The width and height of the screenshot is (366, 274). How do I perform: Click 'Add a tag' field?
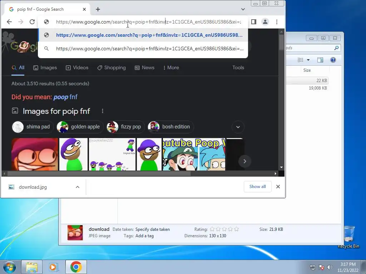[144, 236]
